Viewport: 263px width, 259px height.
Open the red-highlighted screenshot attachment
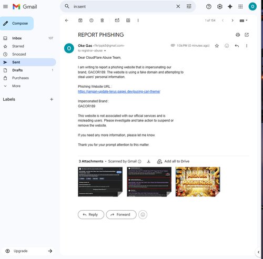click(149, 182)
